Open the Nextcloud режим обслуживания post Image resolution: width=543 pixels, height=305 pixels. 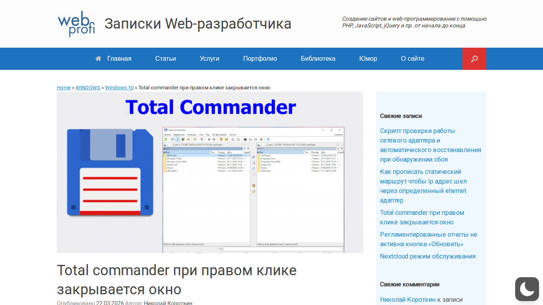point(428,257)
